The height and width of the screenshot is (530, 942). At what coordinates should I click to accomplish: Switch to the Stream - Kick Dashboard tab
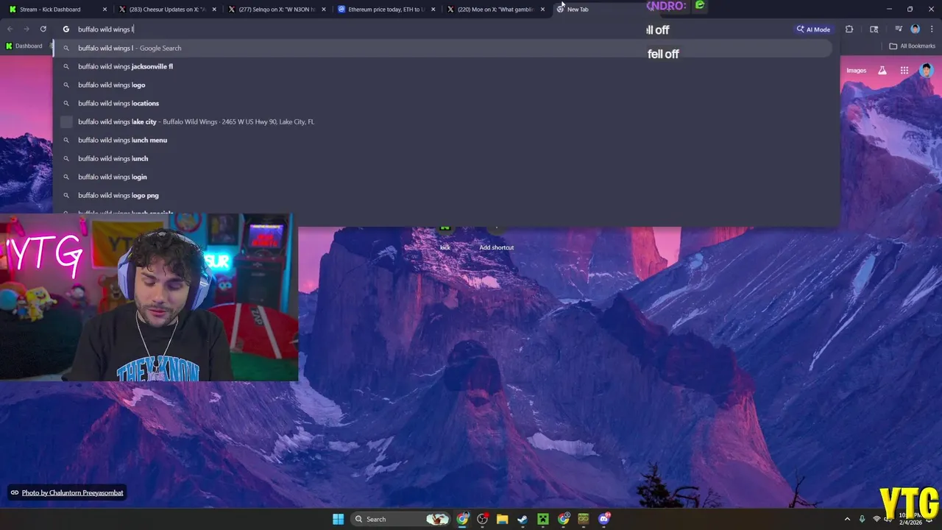pyautogui.click(x=57, y=10)
